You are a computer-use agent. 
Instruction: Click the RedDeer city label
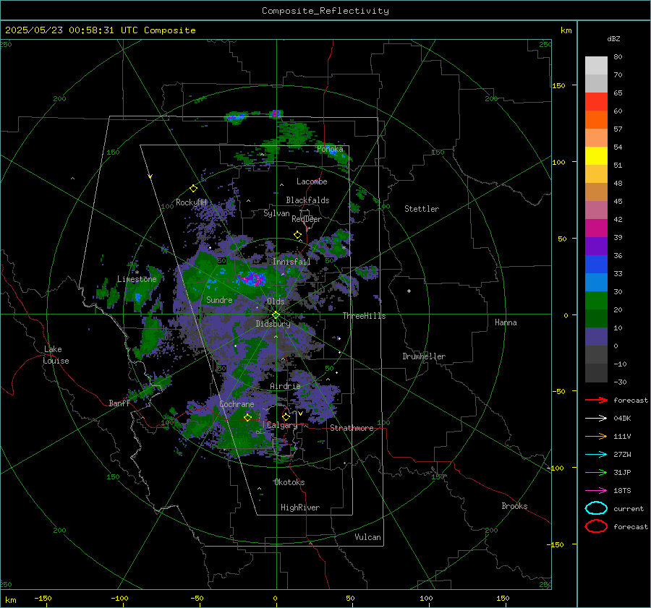point(307,219)
